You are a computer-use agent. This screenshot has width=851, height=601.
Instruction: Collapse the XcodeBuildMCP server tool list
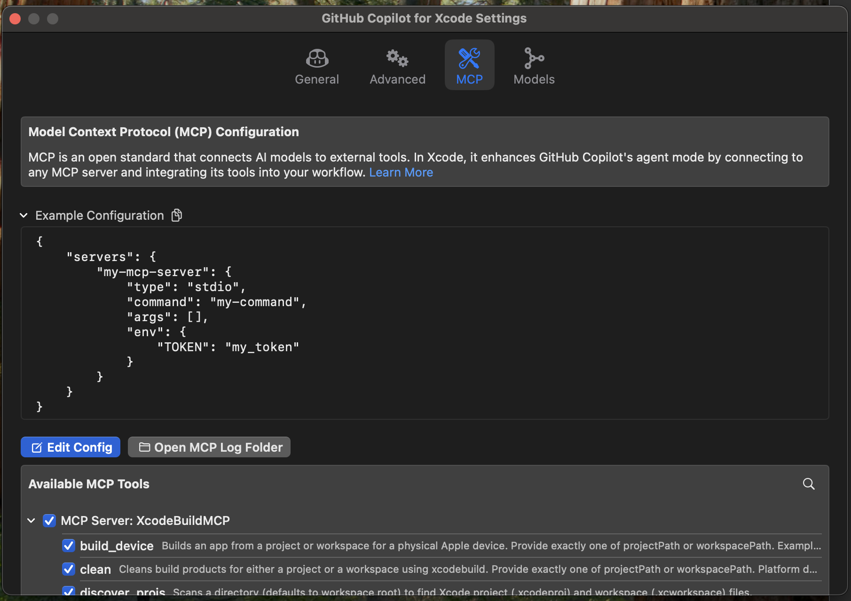point(32,521)
